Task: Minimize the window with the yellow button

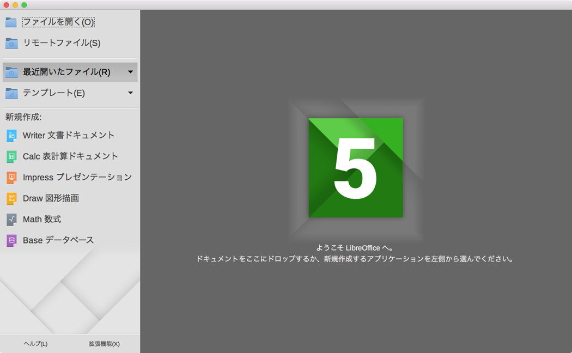Action: (x=15, y=5)
